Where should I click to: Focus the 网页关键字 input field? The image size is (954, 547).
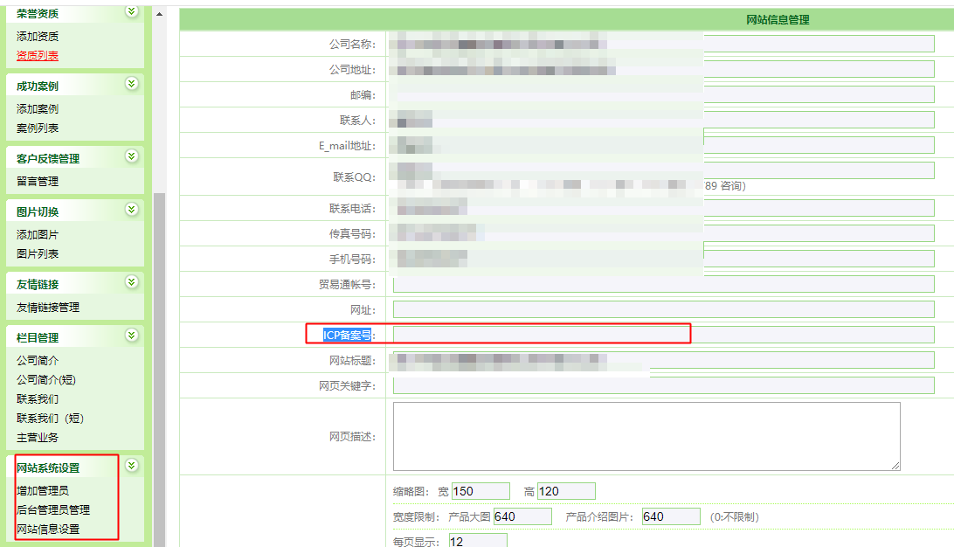pos(663,385)
